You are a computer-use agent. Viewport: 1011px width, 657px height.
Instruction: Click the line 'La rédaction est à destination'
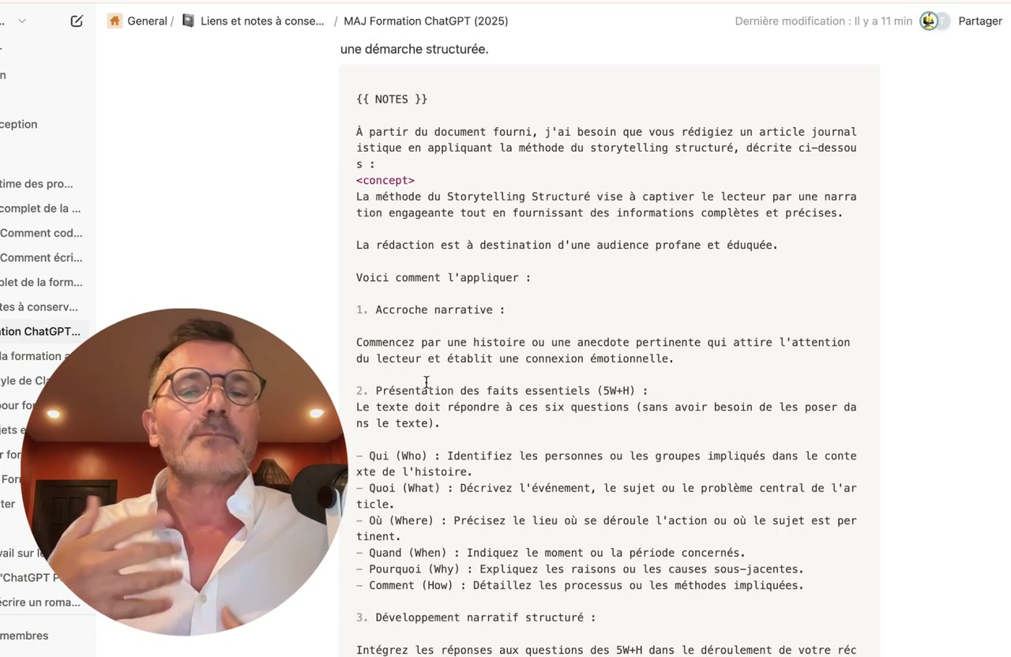pyautogui.click(x=567, y=245)
